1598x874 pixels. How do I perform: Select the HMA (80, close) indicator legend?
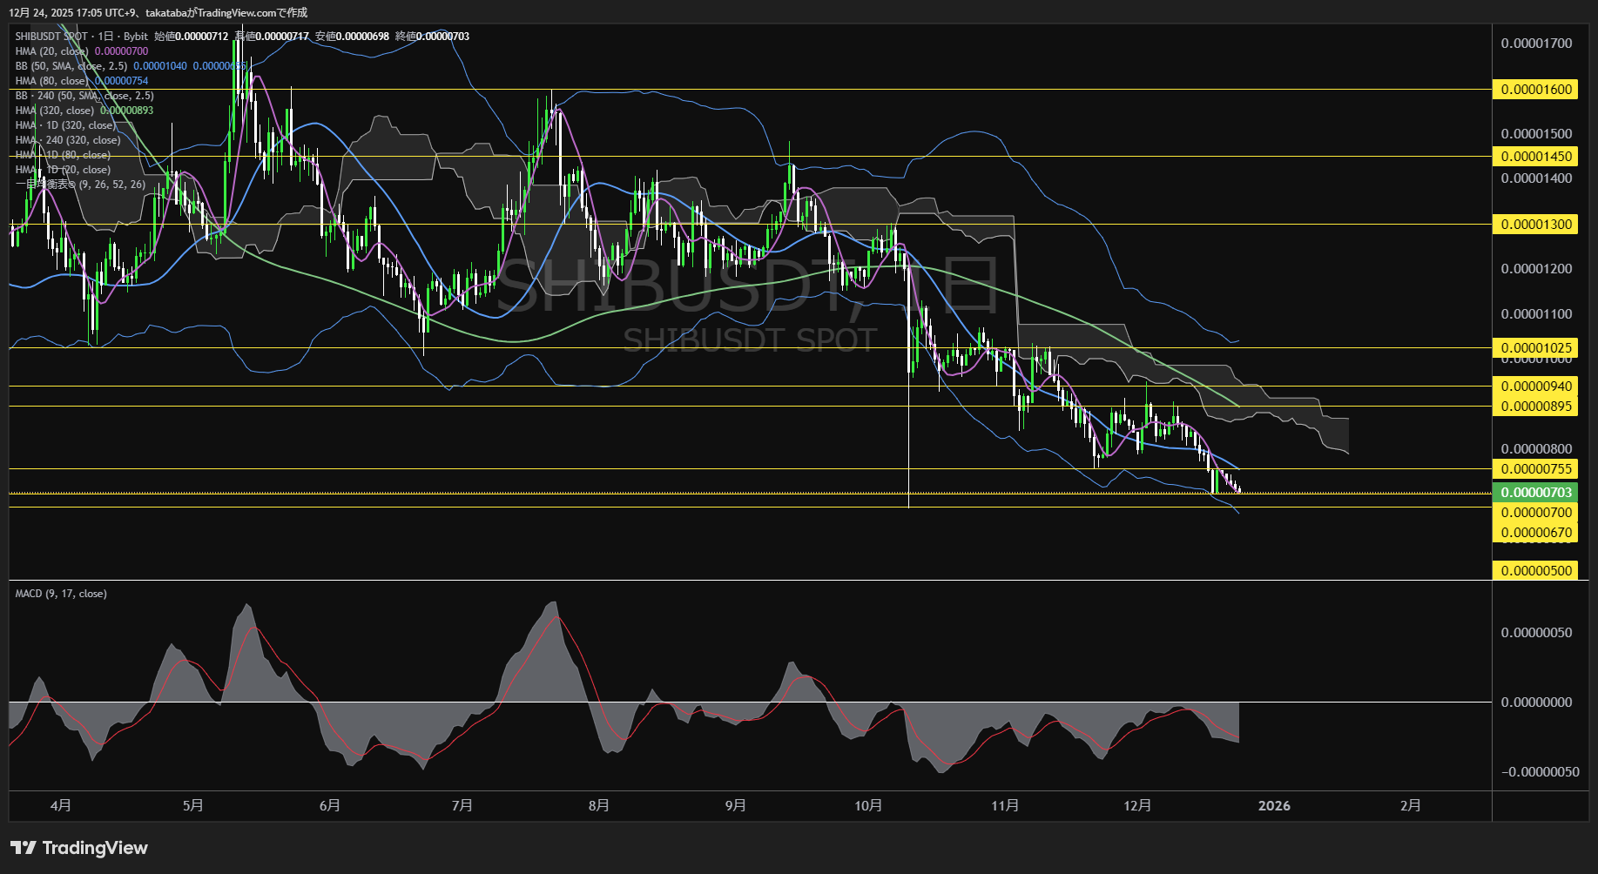pyautogui.click(x=51, y=81)
